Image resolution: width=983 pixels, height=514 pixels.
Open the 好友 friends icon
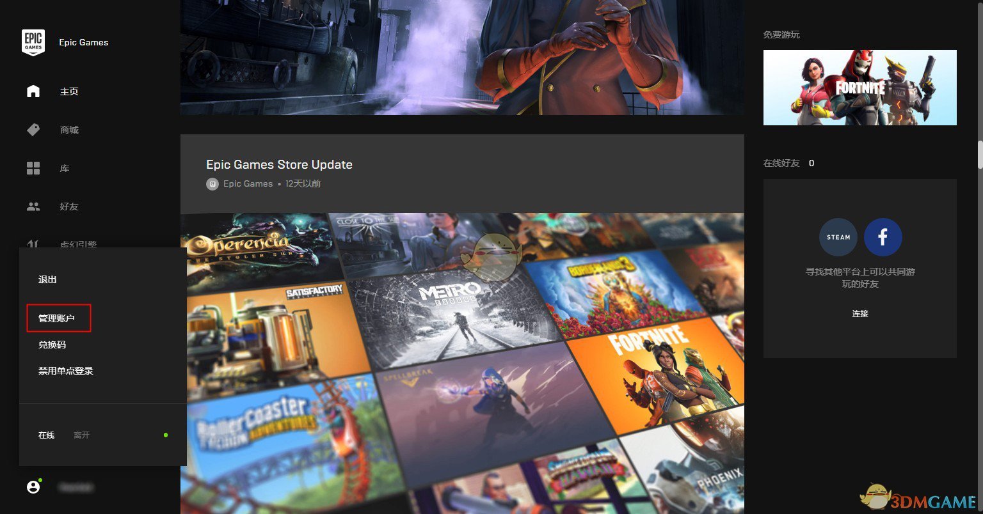[x=33, y=206]
